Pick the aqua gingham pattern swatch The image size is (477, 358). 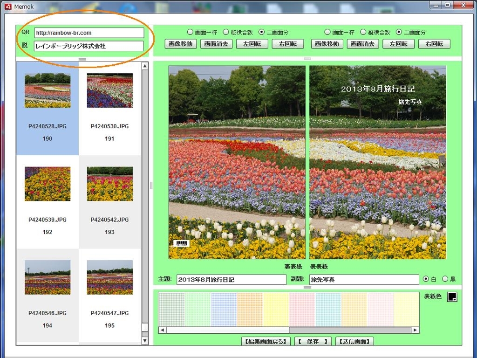328,310
